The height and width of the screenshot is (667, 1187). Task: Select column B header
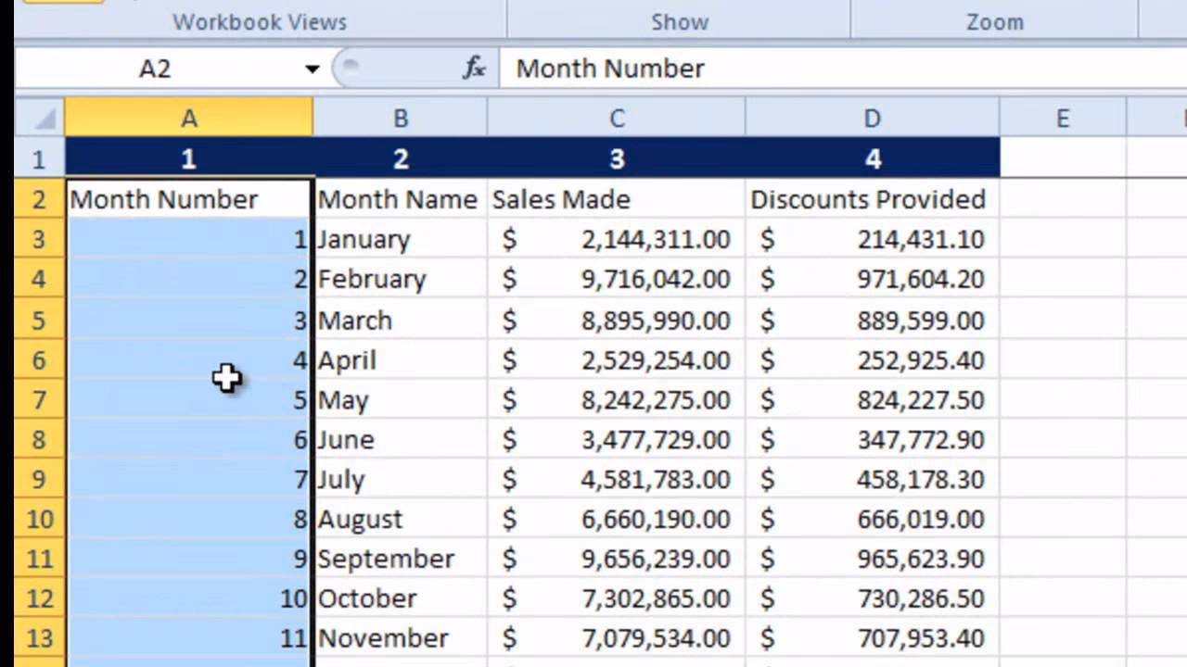pyautogui.click(x=401, y=118)
